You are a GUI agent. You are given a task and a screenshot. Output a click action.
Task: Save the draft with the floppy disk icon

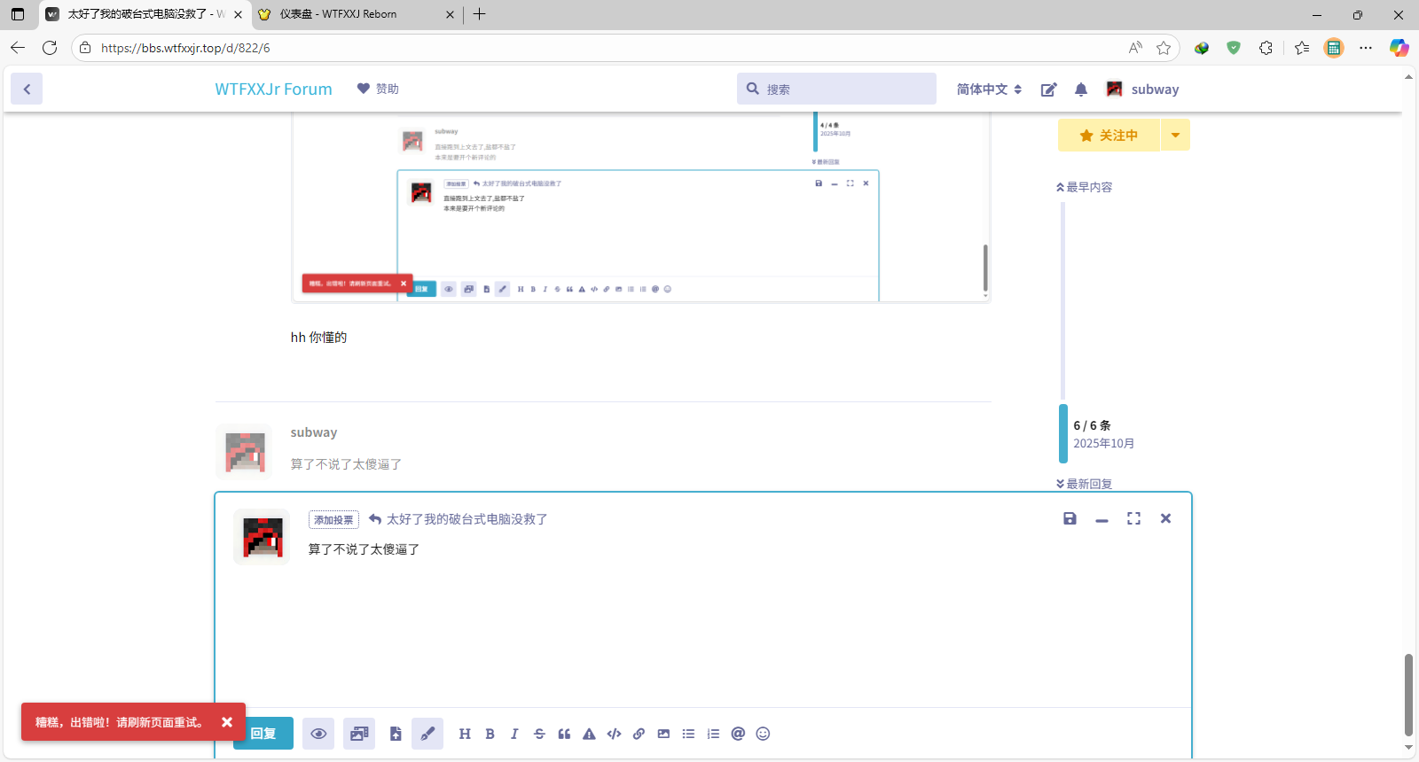pyautogui.click(x=1070, y=519)
